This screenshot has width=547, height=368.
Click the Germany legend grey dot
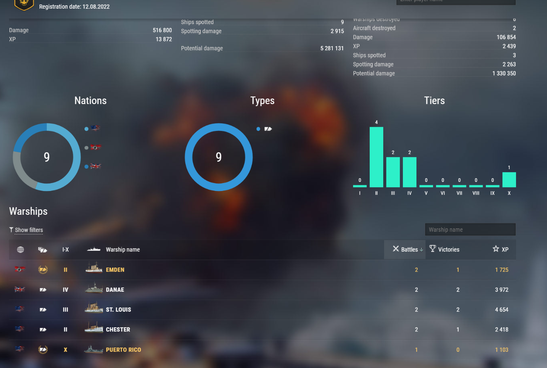86,148
